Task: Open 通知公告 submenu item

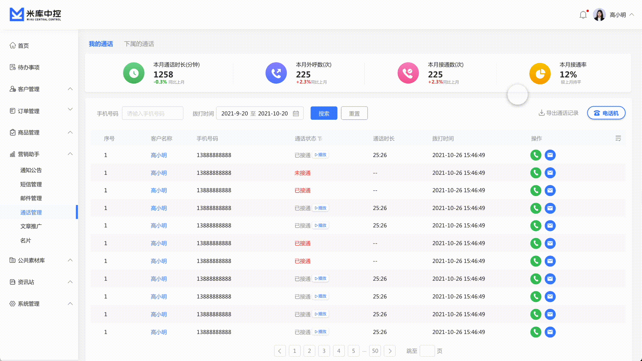Action: pyautogui.click(x=31, y=170)
